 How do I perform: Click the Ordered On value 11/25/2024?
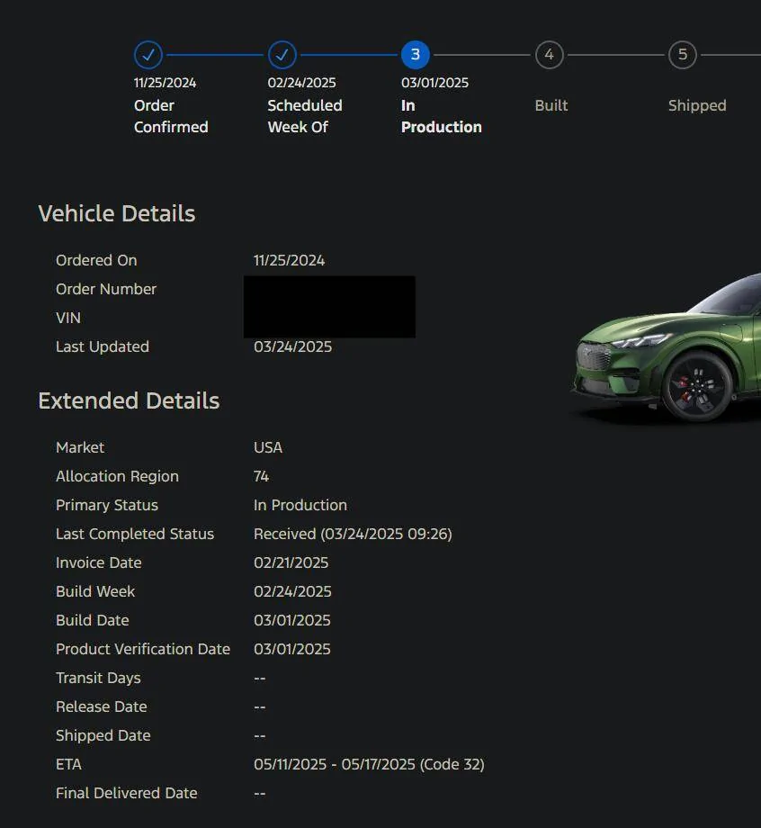click(x=290, y=260)
